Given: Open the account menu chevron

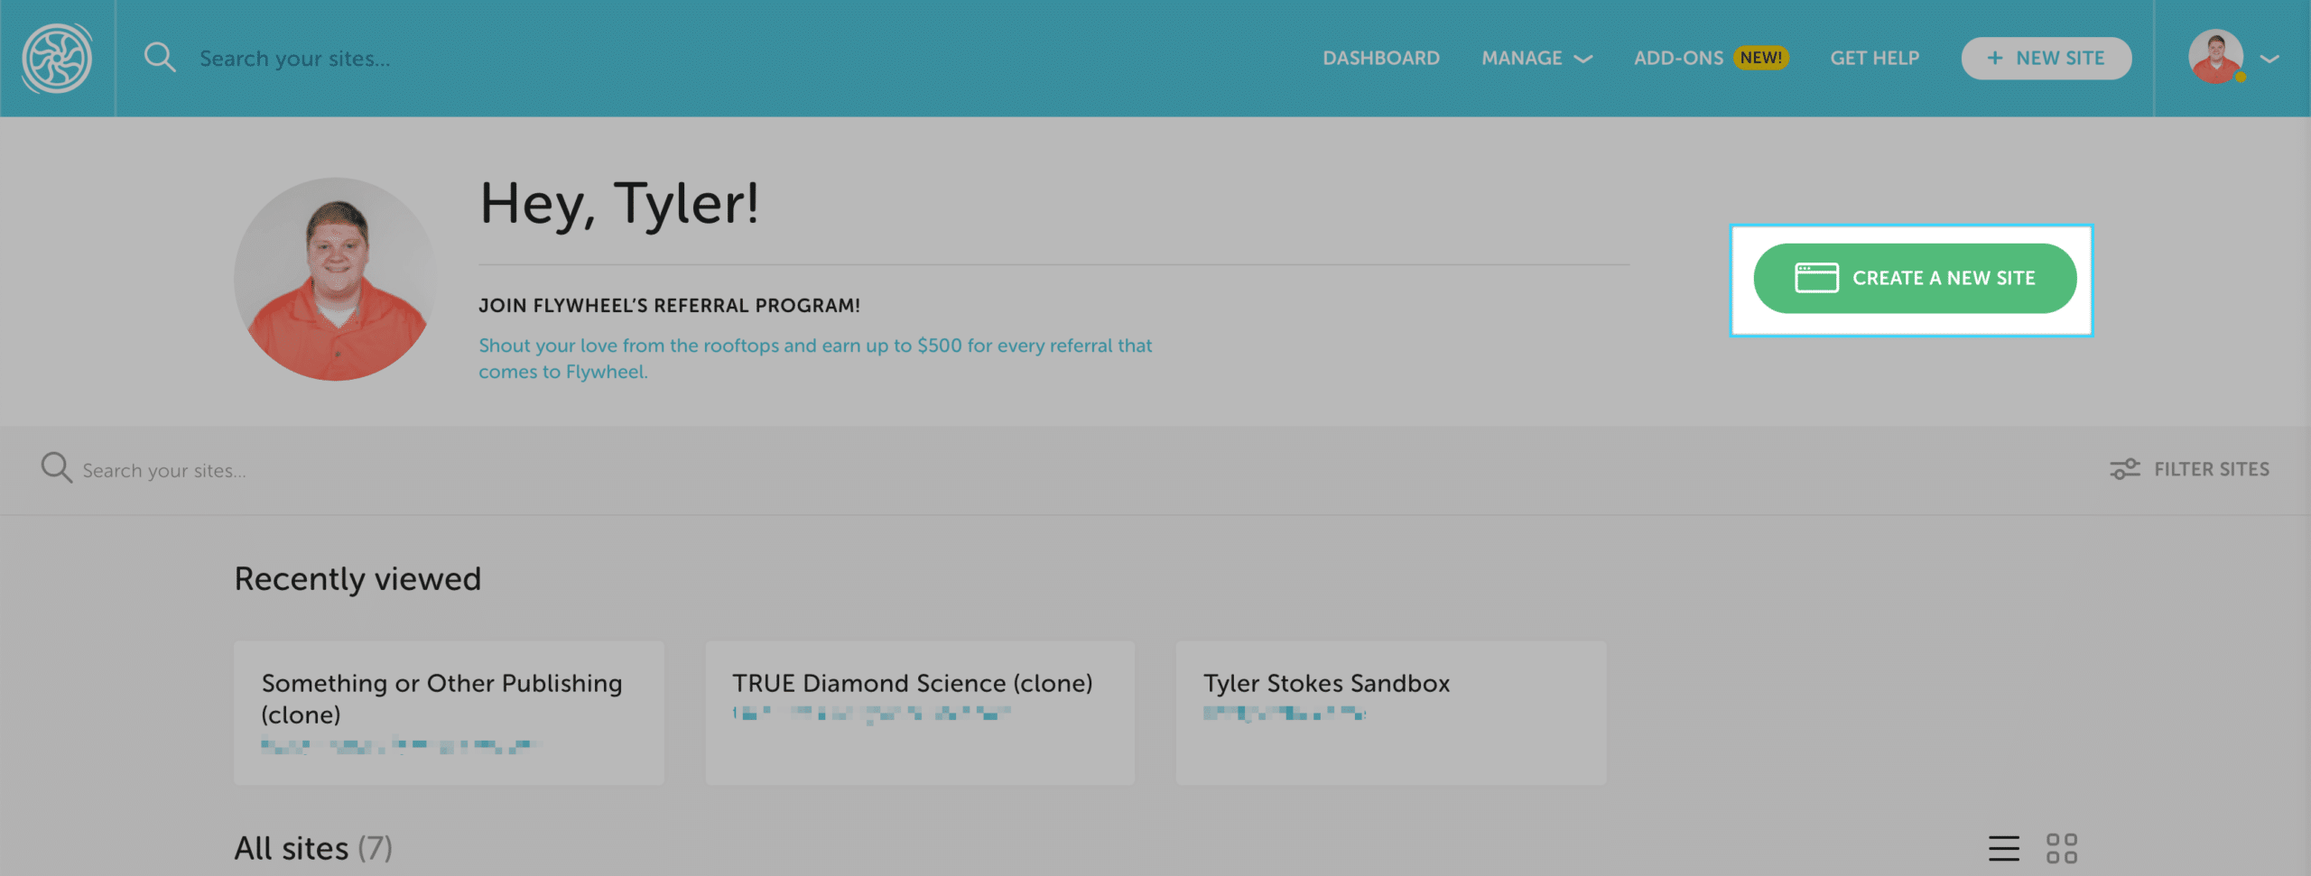Looking at the screenshot, I should (x=2270, y=59).
